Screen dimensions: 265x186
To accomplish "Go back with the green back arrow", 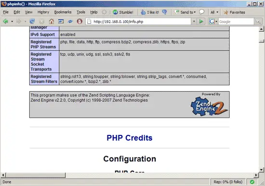I will coord(6,22).
